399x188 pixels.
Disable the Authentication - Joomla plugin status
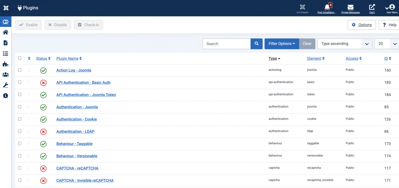point(43,107)
